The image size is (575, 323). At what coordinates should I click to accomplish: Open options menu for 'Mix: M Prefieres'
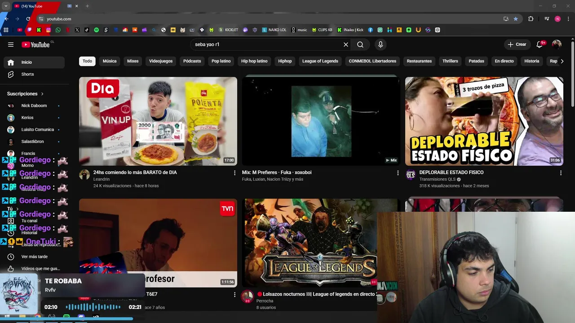398,173
